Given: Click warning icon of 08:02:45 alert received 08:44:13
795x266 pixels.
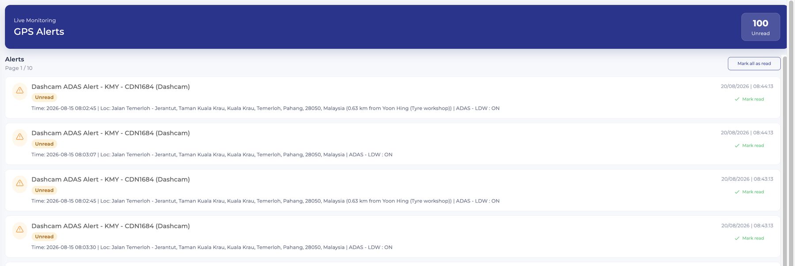Looking at the screenshot, I should [x=20, y=91].
